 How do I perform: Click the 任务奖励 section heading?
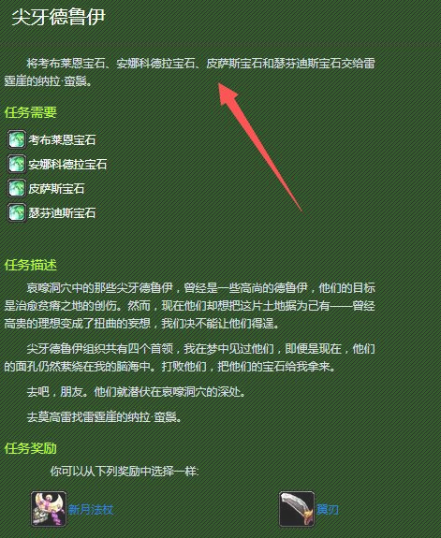click(x=31, y=448)
